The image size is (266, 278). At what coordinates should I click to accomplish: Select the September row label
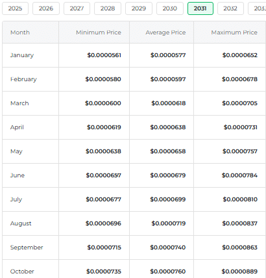coord(27,247)
